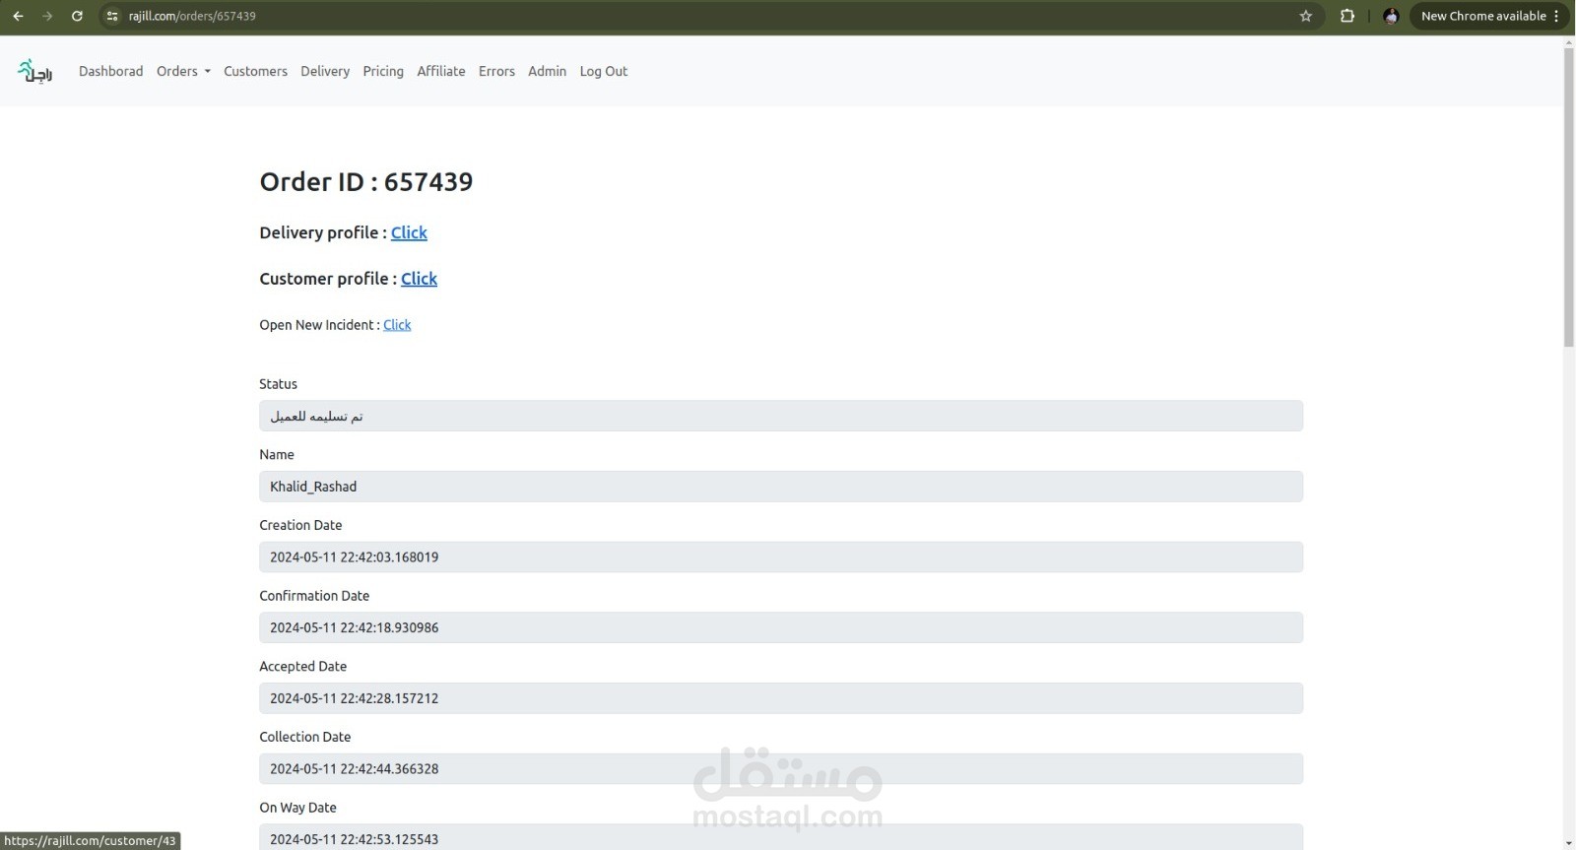Click the page vertical scrollbar thumb

1569,197
